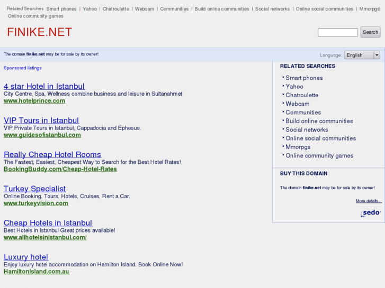Visit www.allhotelsinistanbul.com/ link

tap(45, 237)
